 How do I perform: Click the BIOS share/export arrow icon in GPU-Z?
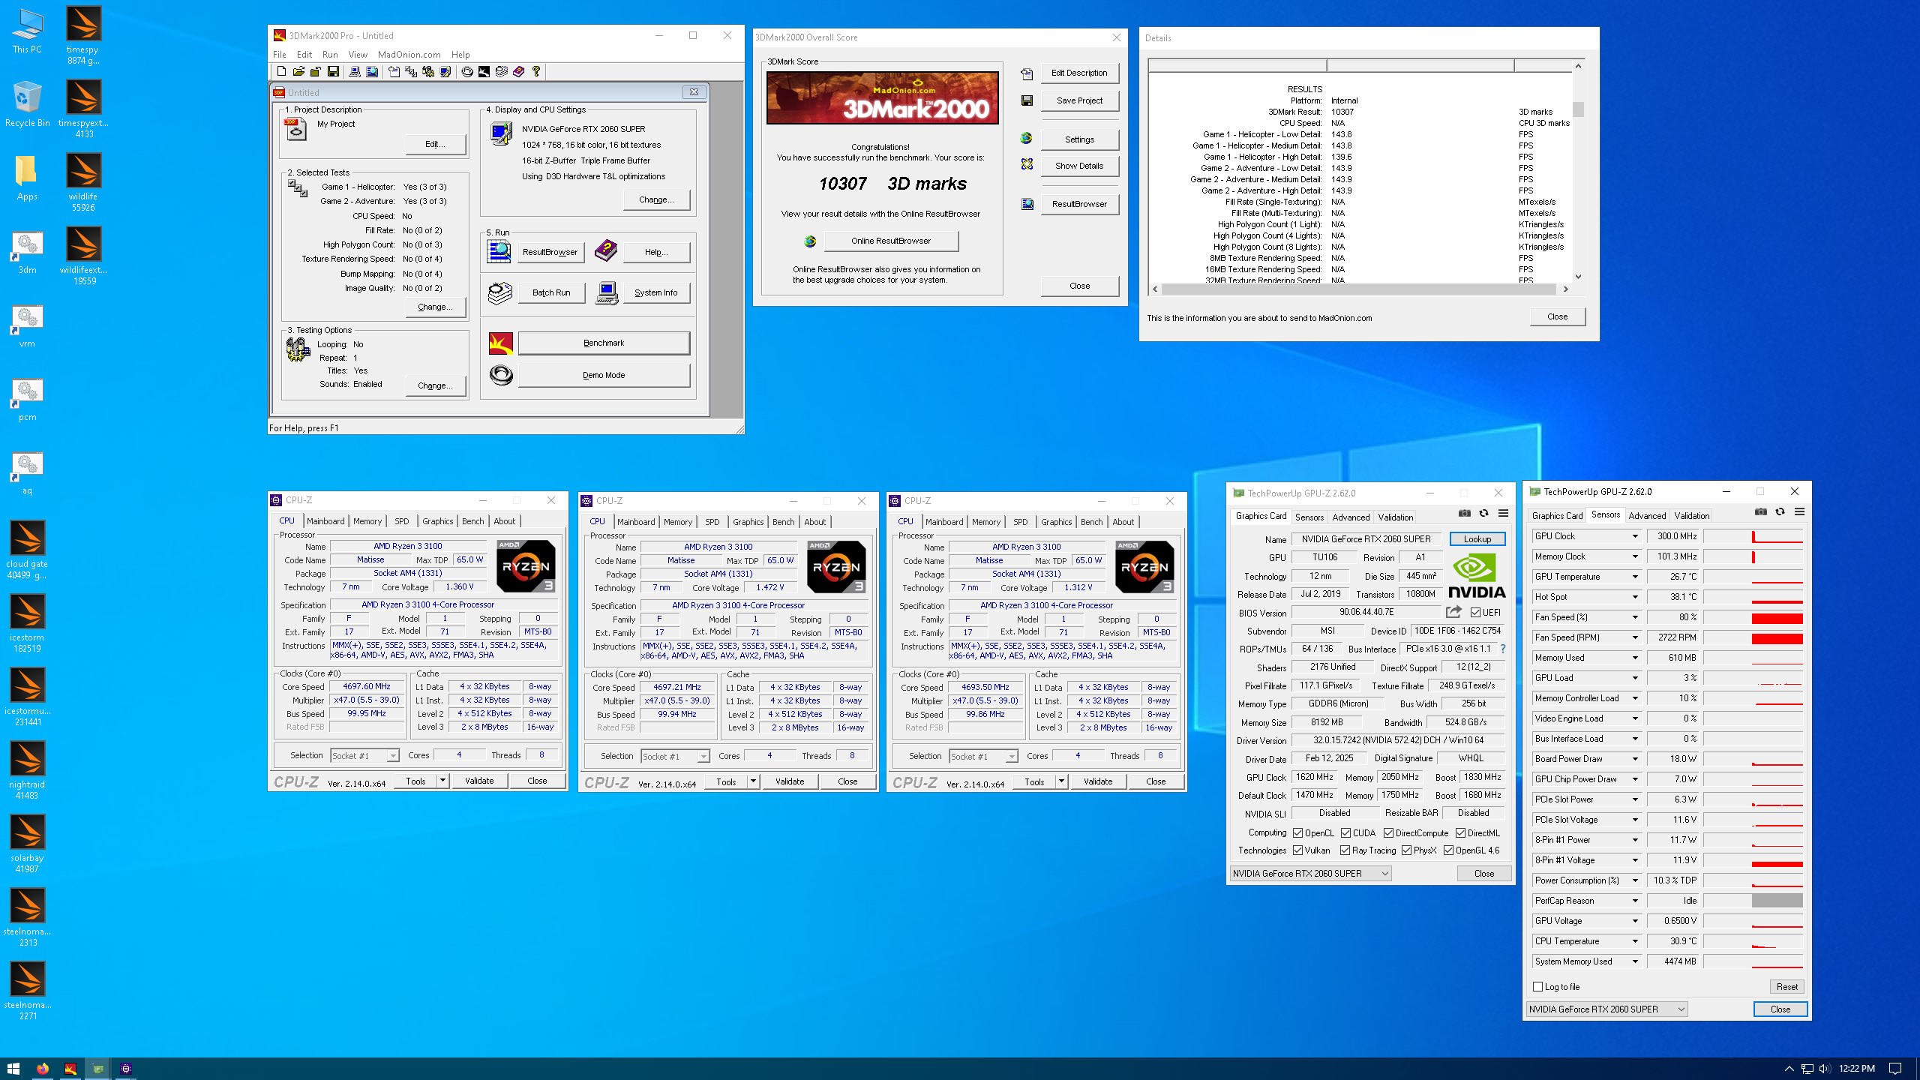[x=1453, y=612]
